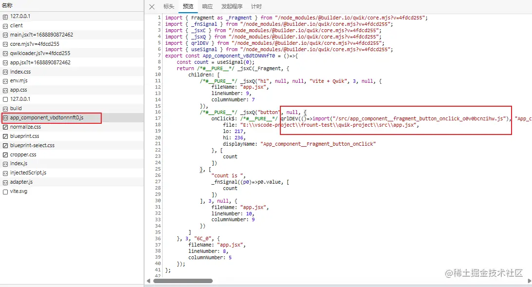Switch to the 预览 tab

pos(188,6)
